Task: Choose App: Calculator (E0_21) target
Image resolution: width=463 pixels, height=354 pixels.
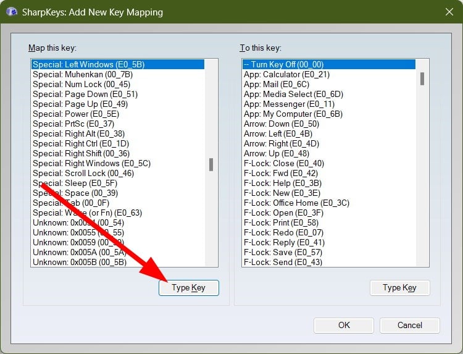Action: pos(329,75)
